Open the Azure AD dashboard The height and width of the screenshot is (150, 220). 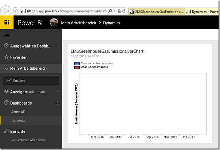click(x=18, y=112)
